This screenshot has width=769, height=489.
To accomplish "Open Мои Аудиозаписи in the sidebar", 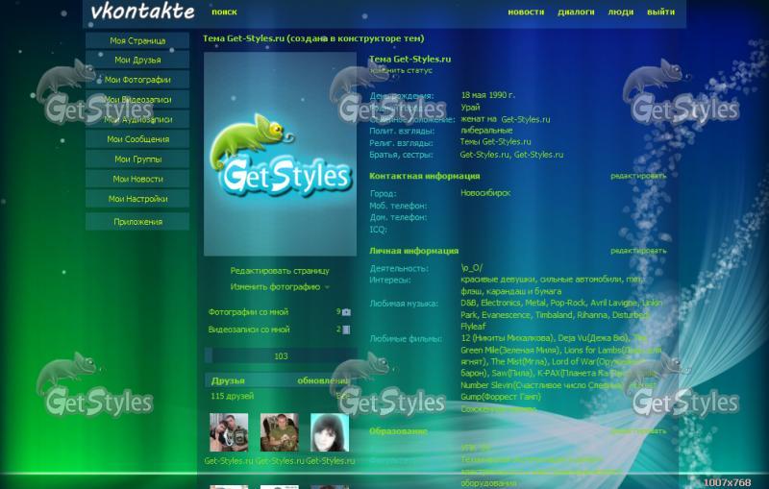I will (x=137, y=119).
